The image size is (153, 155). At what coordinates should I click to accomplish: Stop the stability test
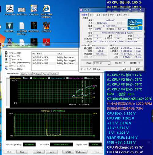[22, 152]
